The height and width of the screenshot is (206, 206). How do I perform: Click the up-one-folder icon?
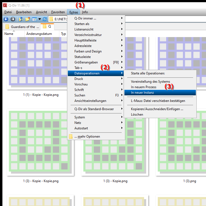(21, 19)
